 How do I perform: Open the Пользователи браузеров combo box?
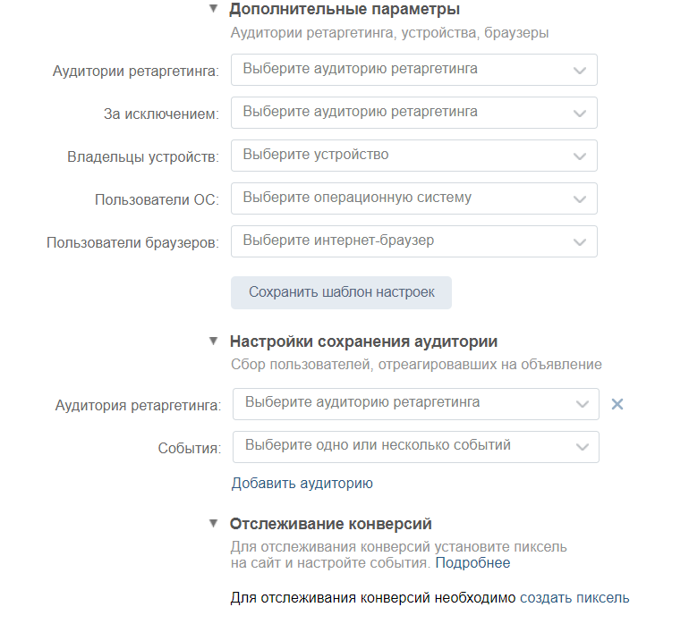[x=414, y=241]
